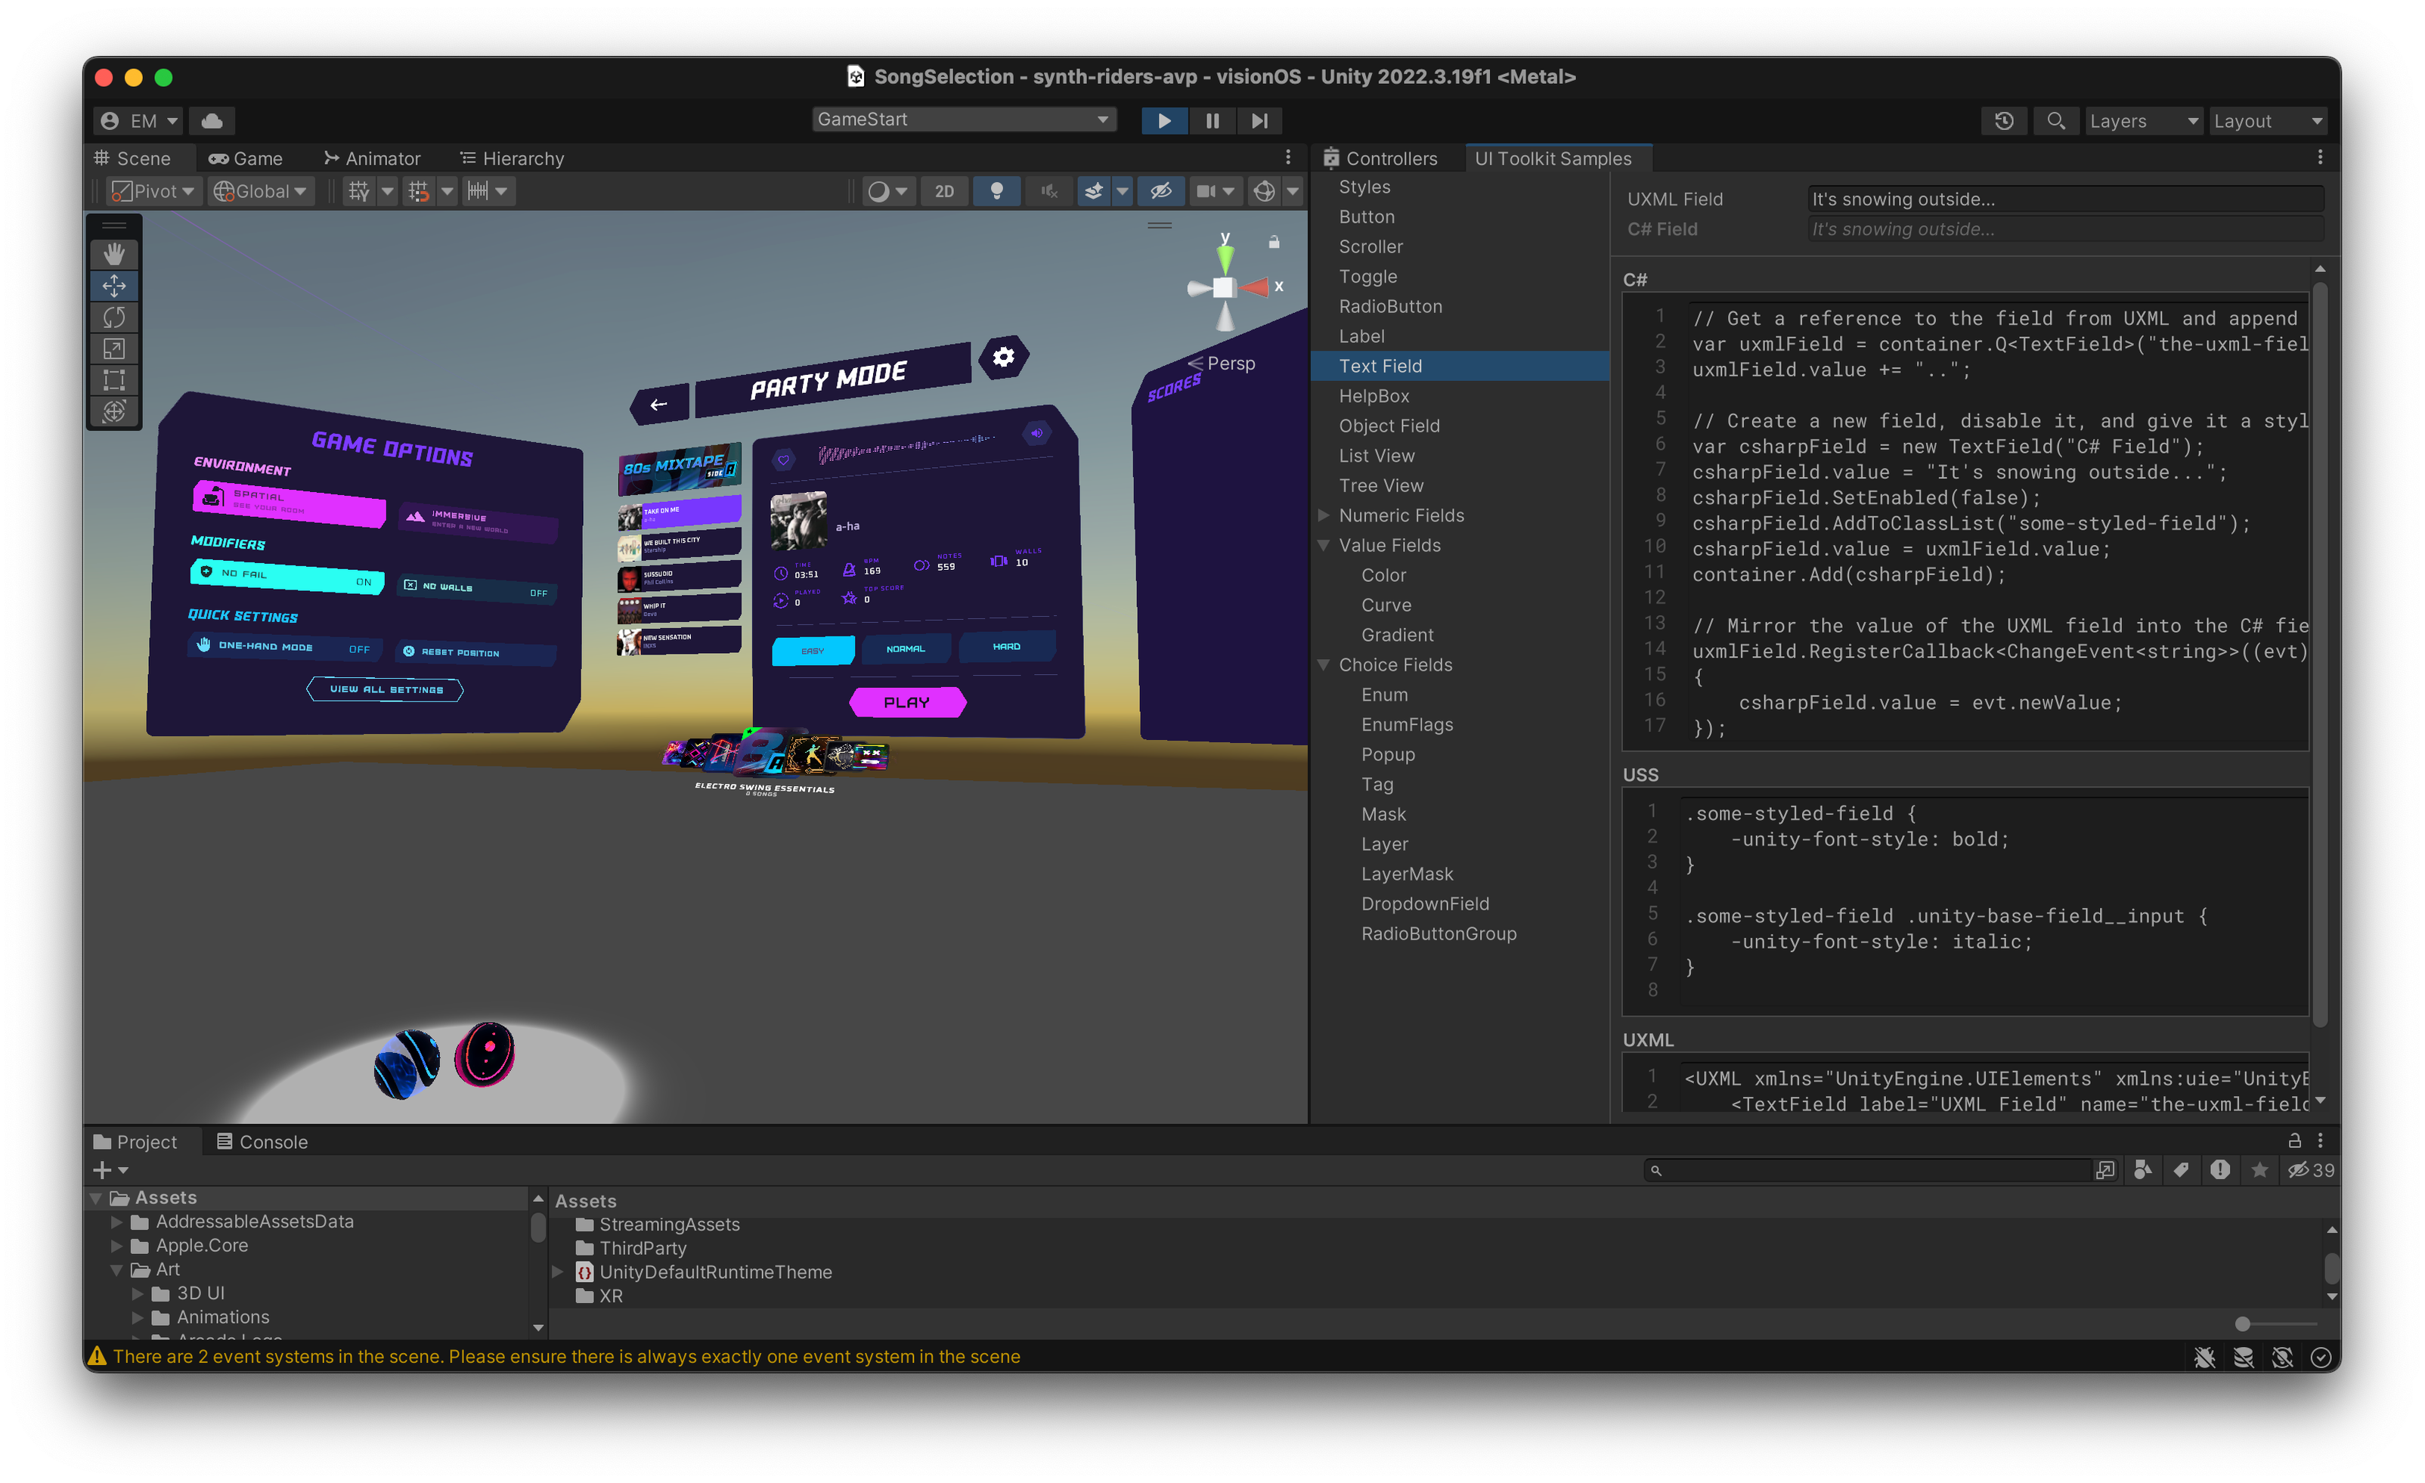Select the Scale tool
The width and height of the screenshot is (2425, 1483).
(114, 348)
